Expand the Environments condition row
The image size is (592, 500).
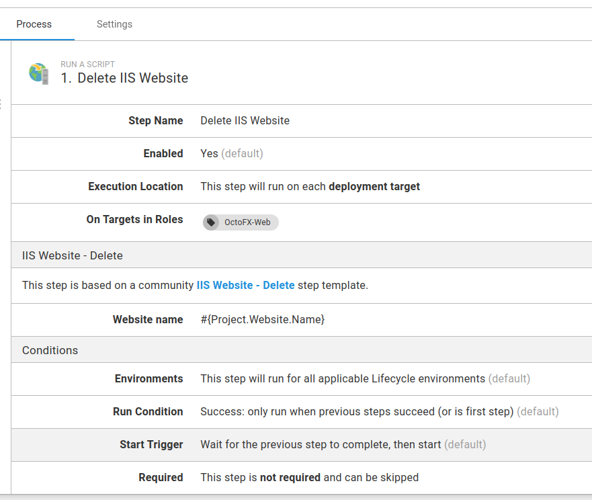[x=301, y=379]
